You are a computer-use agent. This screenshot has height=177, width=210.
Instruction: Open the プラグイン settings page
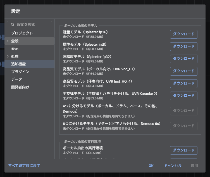click(x=30, y=72)
